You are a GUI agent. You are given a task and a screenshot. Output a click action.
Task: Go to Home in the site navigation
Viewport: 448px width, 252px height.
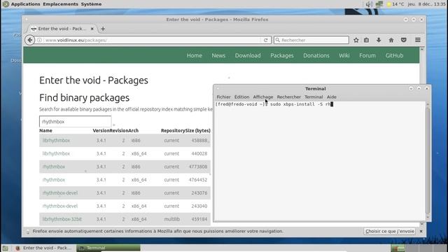click(x=195, y=55)
